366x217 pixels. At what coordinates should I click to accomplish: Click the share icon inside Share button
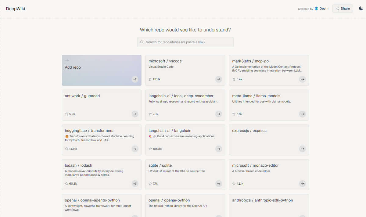pyautogui.click(x=337, y=9)
